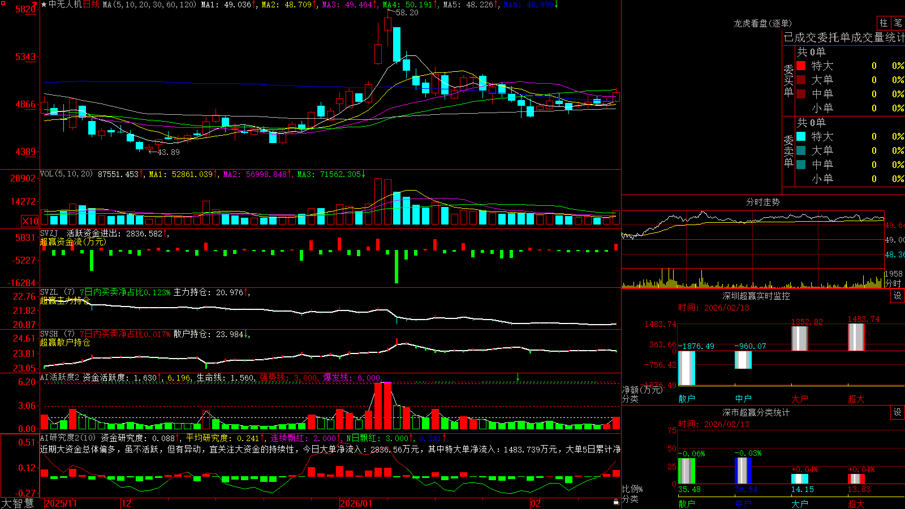Screen dimensions: 905x509
Task: Click the 4389 price axis value
Action: click(25, 152)
